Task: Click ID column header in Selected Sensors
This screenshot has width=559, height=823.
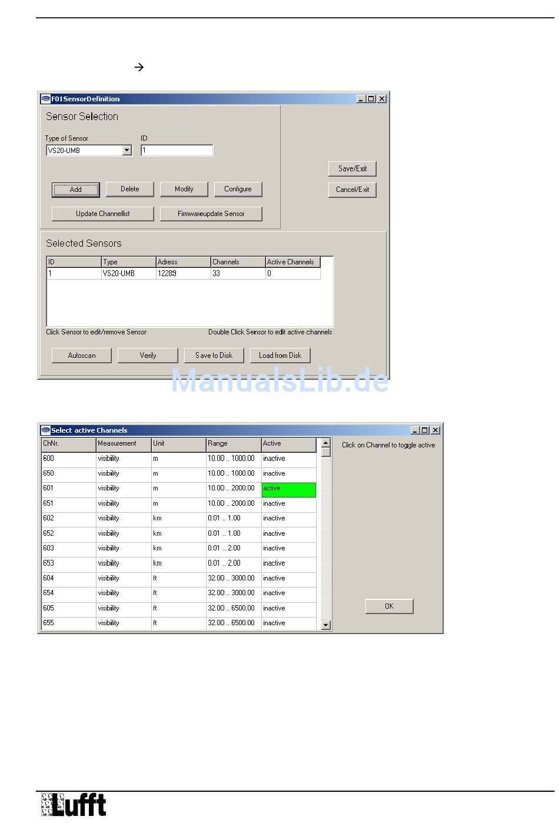Action: coord(74,262)
